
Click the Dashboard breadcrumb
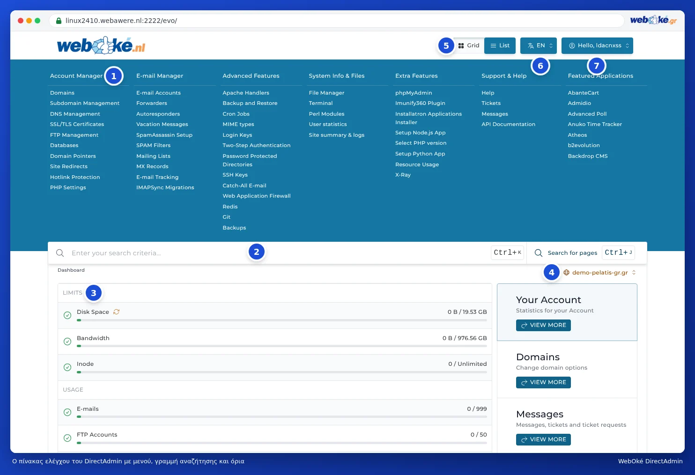point(71,270)
